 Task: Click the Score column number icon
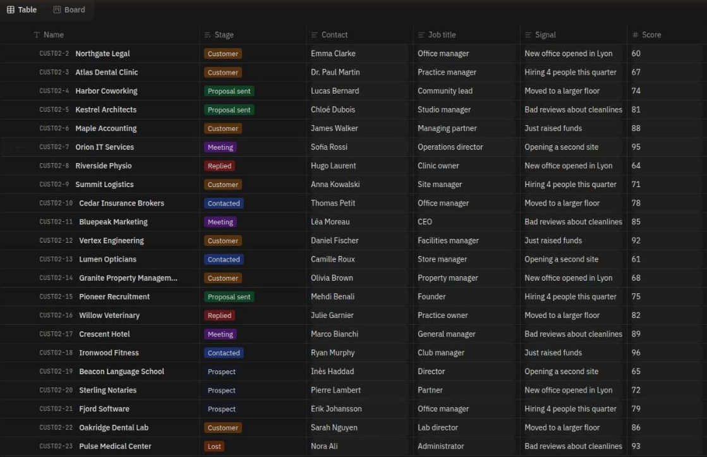pos(635,35)
